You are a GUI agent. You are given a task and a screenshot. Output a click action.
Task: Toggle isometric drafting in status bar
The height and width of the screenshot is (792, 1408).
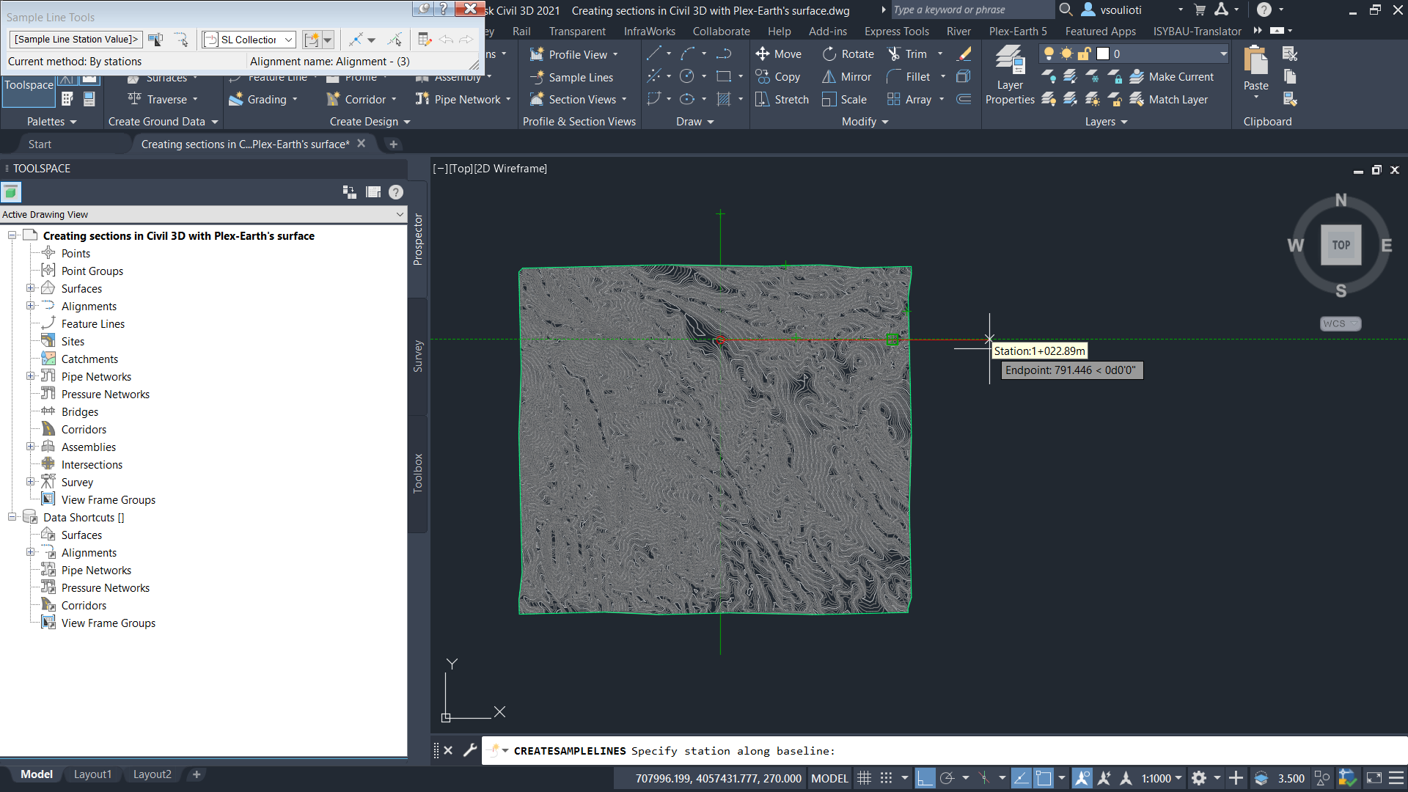click(x=984, y=778)
